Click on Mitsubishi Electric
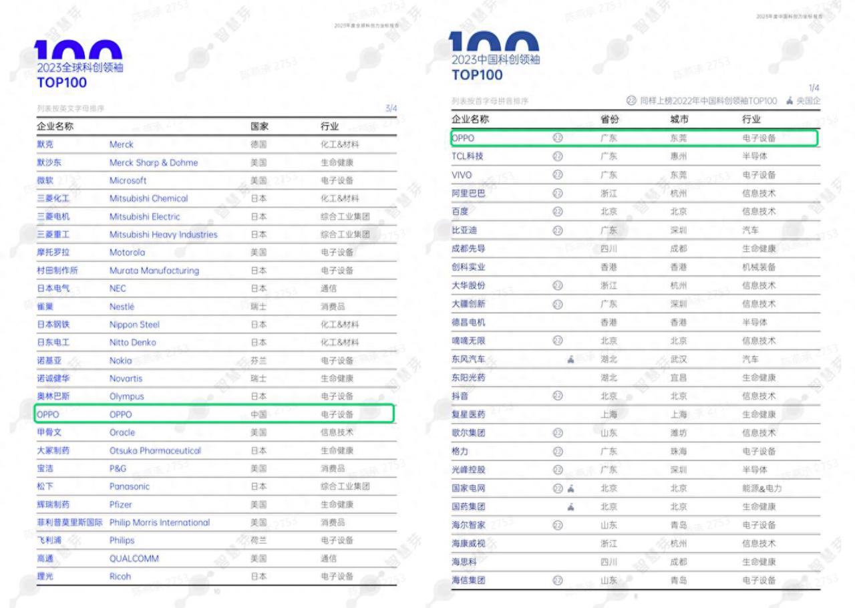Screen dimensions: 855x608 point(144,216)
